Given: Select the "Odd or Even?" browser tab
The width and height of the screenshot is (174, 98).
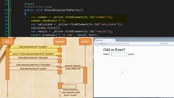Looking at the screenshot, I should (105, 40).
